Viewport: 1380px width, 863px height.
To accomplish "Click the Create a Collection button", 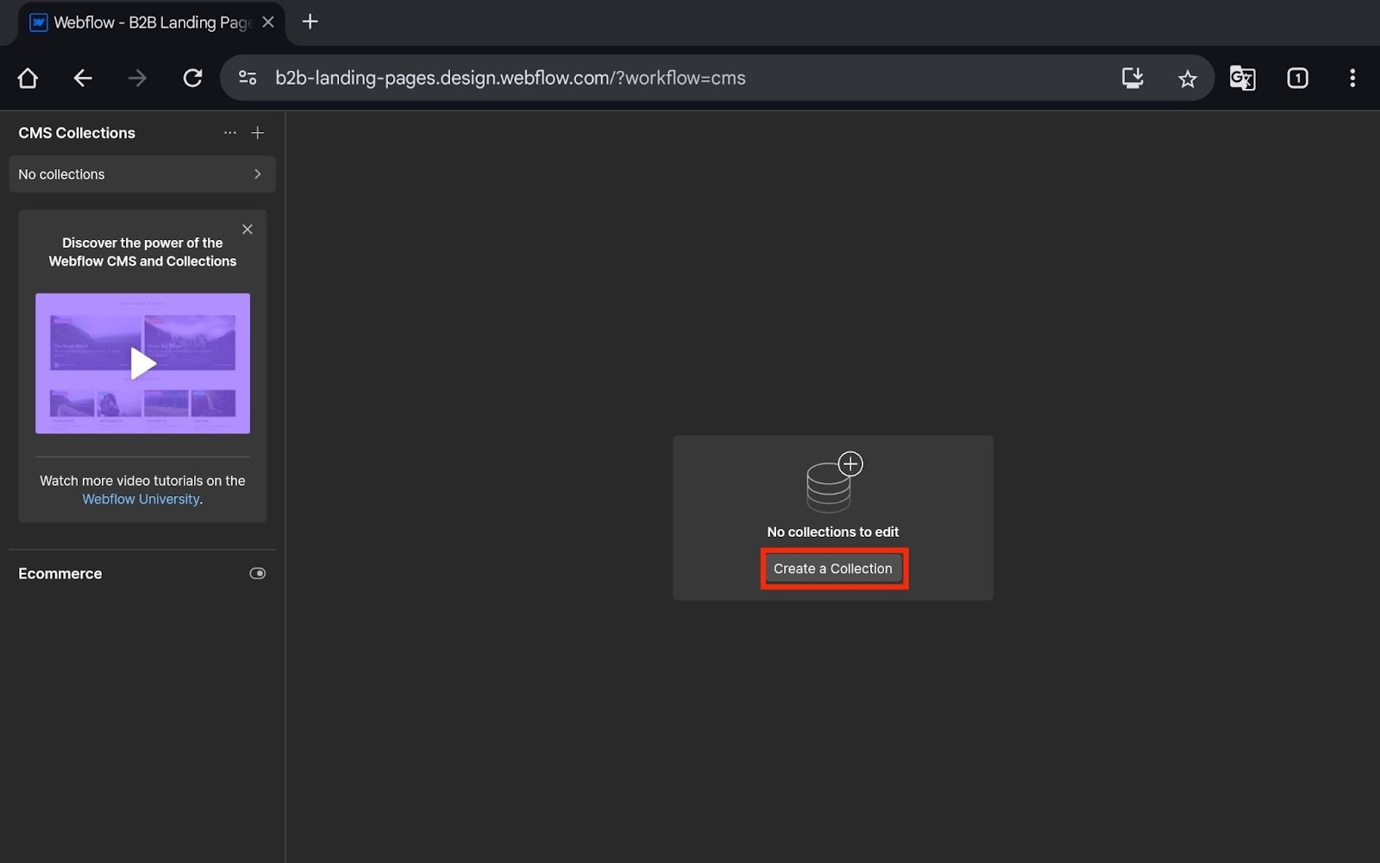I will [833, 569].
